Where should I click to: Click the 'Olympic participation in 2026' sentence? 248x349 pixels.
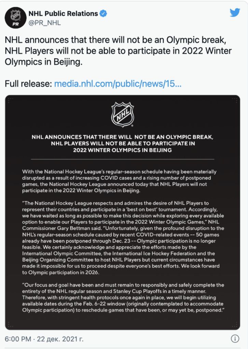click(x=60, y=272)
